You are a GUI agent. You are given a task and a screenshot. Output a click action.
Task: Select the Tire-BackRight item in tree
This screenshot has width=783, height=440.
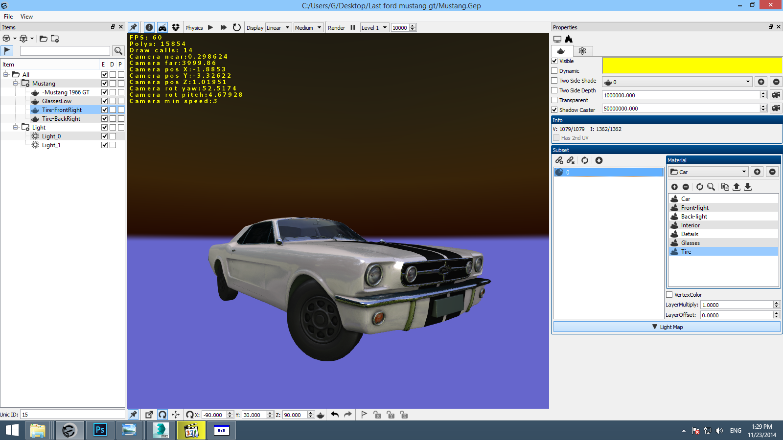click(61, 119)
